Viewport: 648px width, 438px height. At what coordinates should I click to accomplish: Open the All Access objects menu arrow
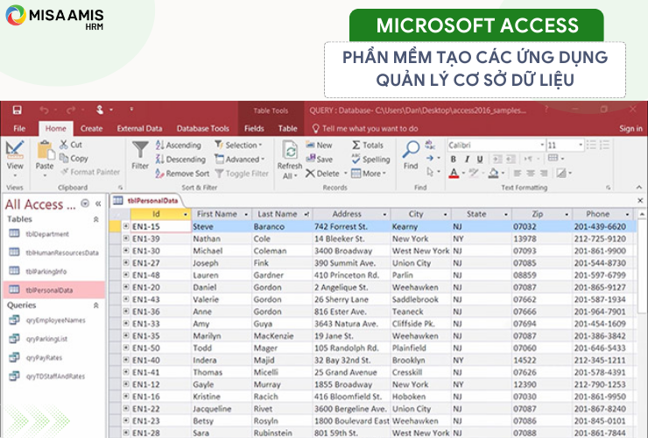(85, 203)
